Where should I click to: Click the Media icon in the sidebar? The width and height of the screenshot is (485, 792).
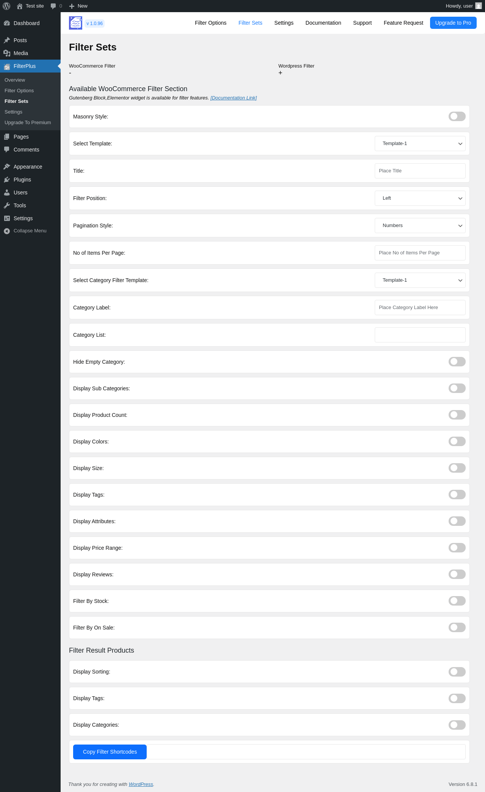point(7,53)
